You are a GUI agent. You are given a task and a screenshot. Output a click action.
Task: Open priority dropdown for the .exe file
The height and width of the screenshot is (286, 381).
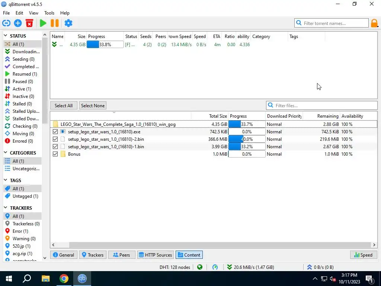click(x=284, y=132)
